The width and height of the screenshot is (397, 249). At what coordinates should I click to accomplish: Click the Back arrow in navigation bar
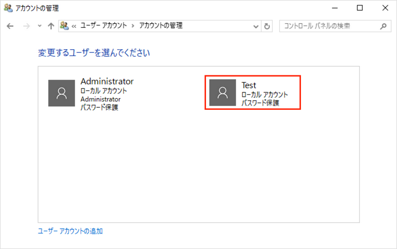[10, 26]
